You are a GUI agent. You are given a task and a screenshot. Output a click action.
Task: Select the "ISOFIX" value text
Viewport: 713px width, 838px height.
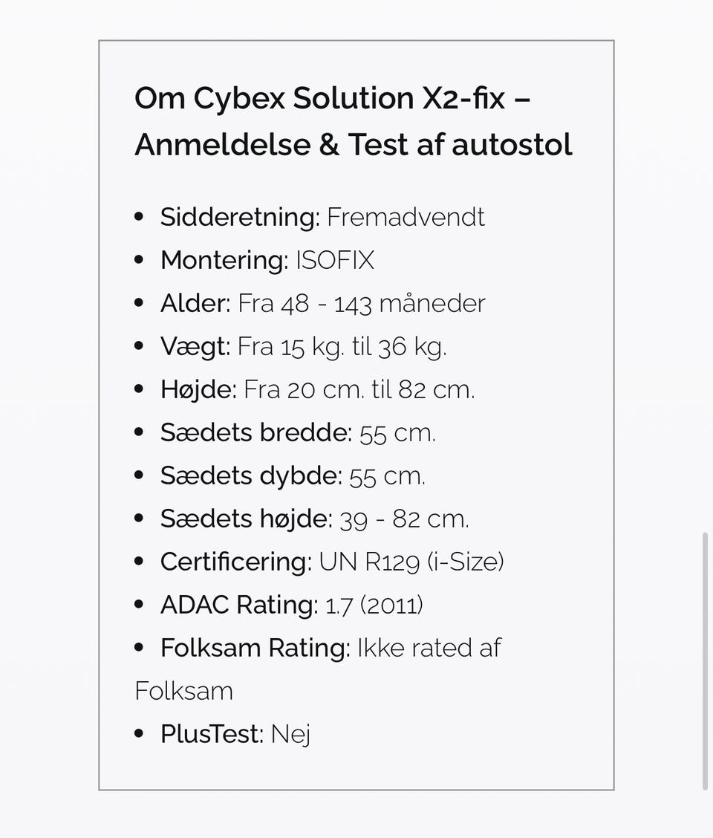point(335,260)
